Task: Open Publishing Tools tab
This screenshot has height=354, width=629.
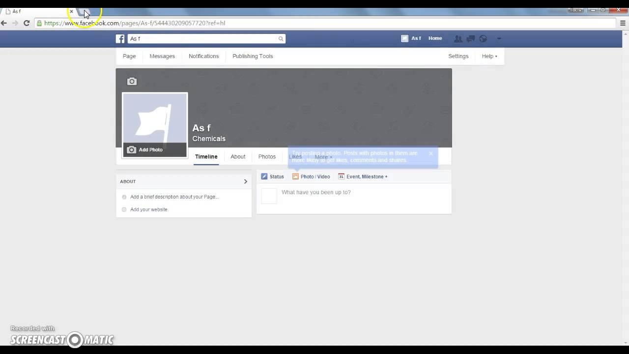Action: click(253, 56)
